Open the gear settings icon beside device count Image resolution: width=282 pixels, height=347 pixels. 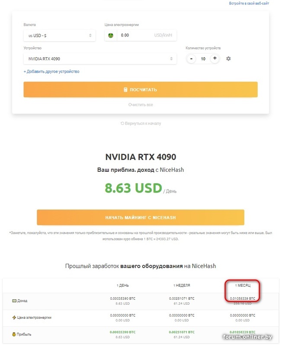[228, 59]
